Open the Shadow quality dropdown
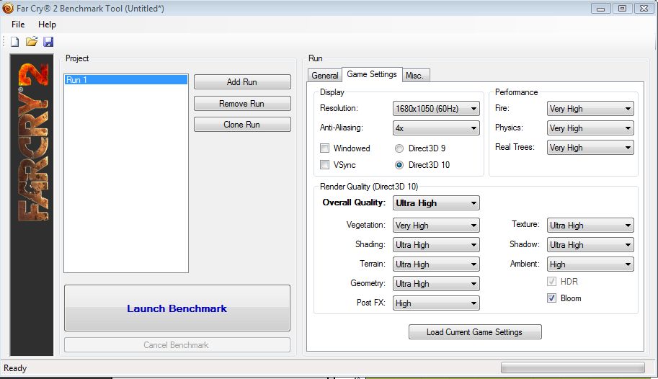 [590, 245]
